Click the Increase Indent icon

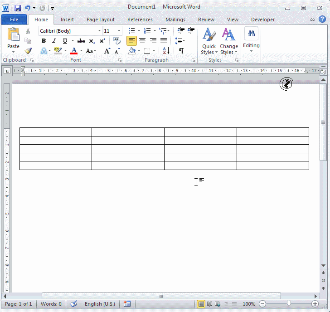(x=191, y=31)
